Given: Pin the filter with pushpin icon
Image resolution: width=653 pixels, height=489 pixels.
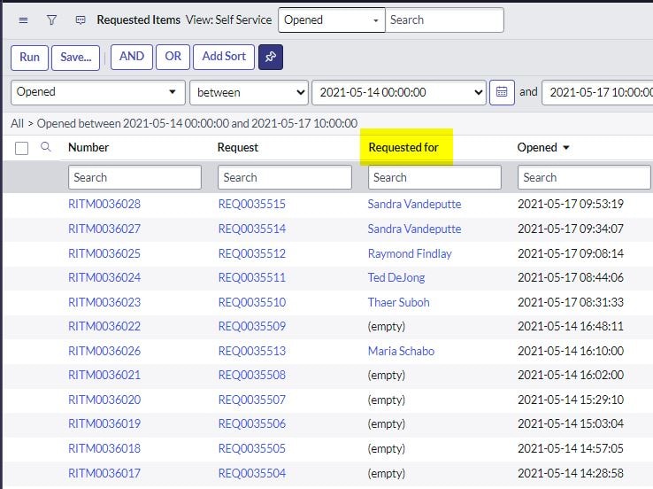Looking at the screenshot, I should (x=271, y=57).
